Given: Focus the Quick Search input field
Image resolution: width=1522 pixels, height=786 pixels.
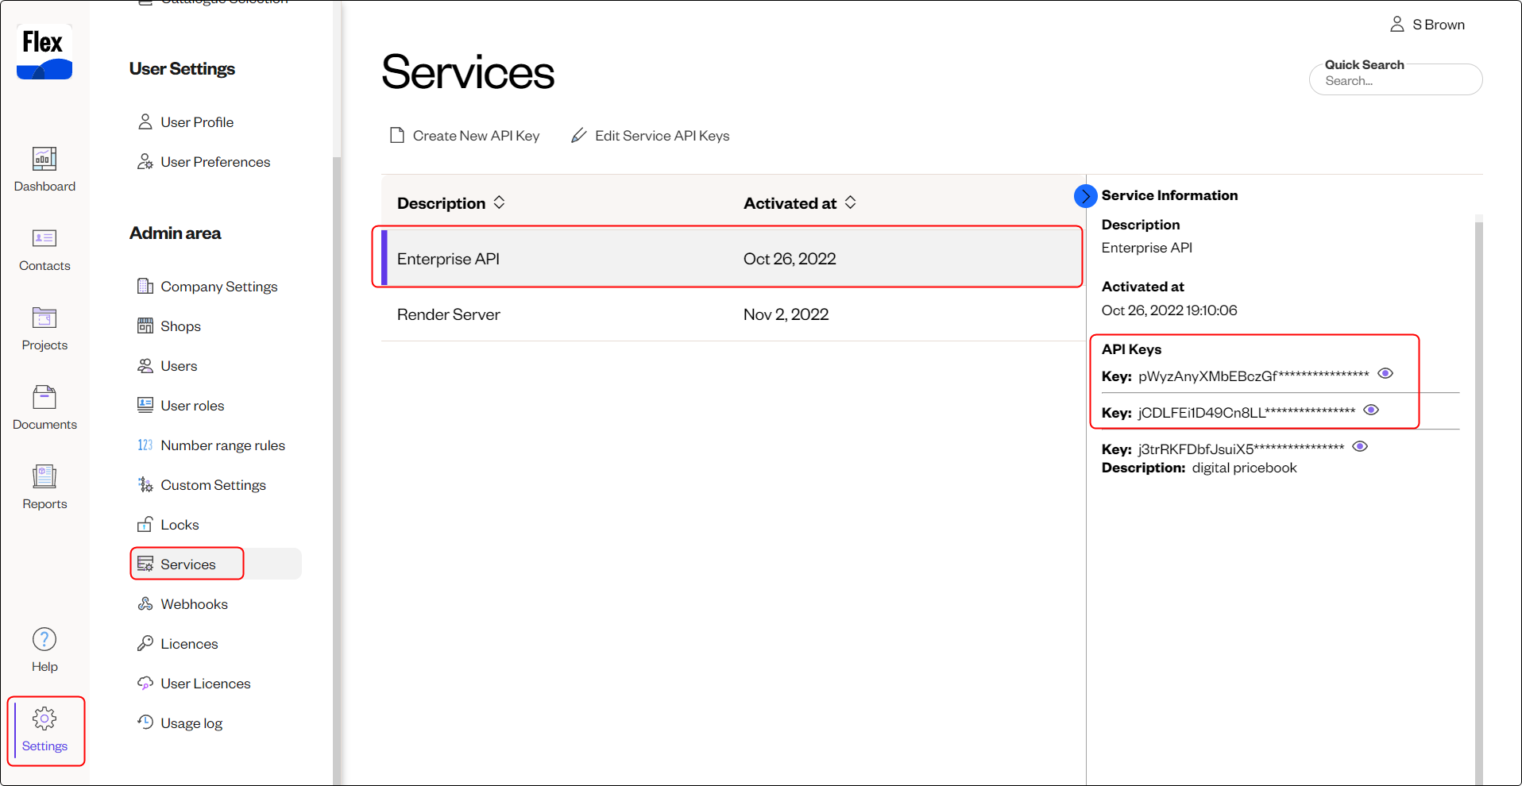Looking at the screenshot, I should pyautogui.click(x=1395, y=81).
